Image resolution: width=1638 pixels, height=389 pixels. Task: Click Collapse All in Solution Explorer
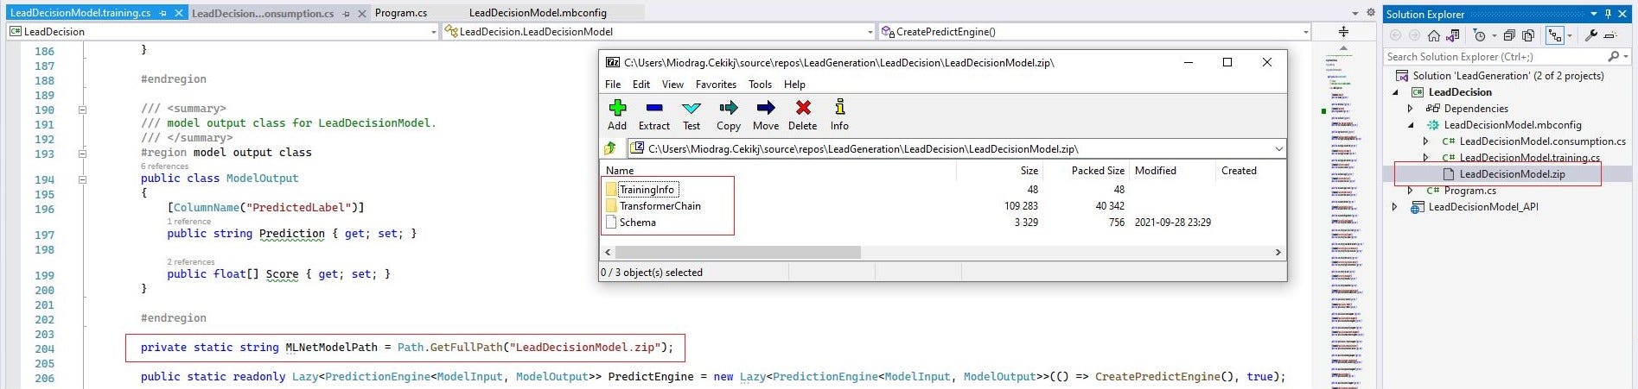point(1509,35)
